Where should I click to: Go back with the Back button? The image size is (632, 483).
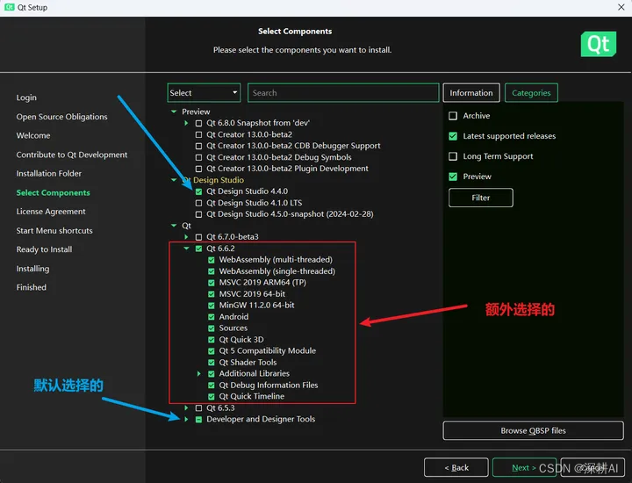(x=456, y=467)
